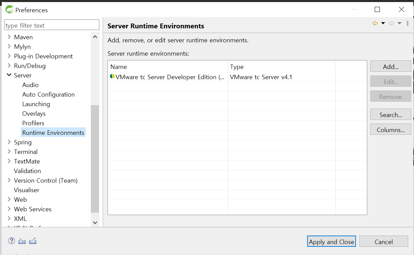Image resolution: width=414 pixels, height=255 pixels.
Task: Expand the Spring tree node
Action: click(x=9, y=142)
